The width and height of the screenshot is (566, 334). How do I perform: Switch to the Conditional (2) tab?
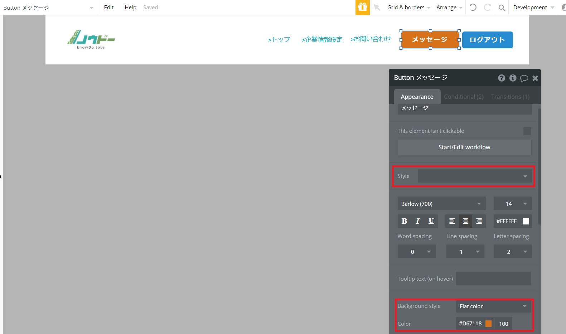[464, 97]
